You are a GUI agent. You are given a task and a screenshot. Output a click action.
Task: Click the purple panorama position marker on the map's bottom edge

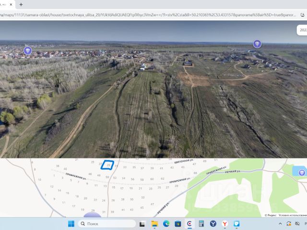(x=92, y=215)
